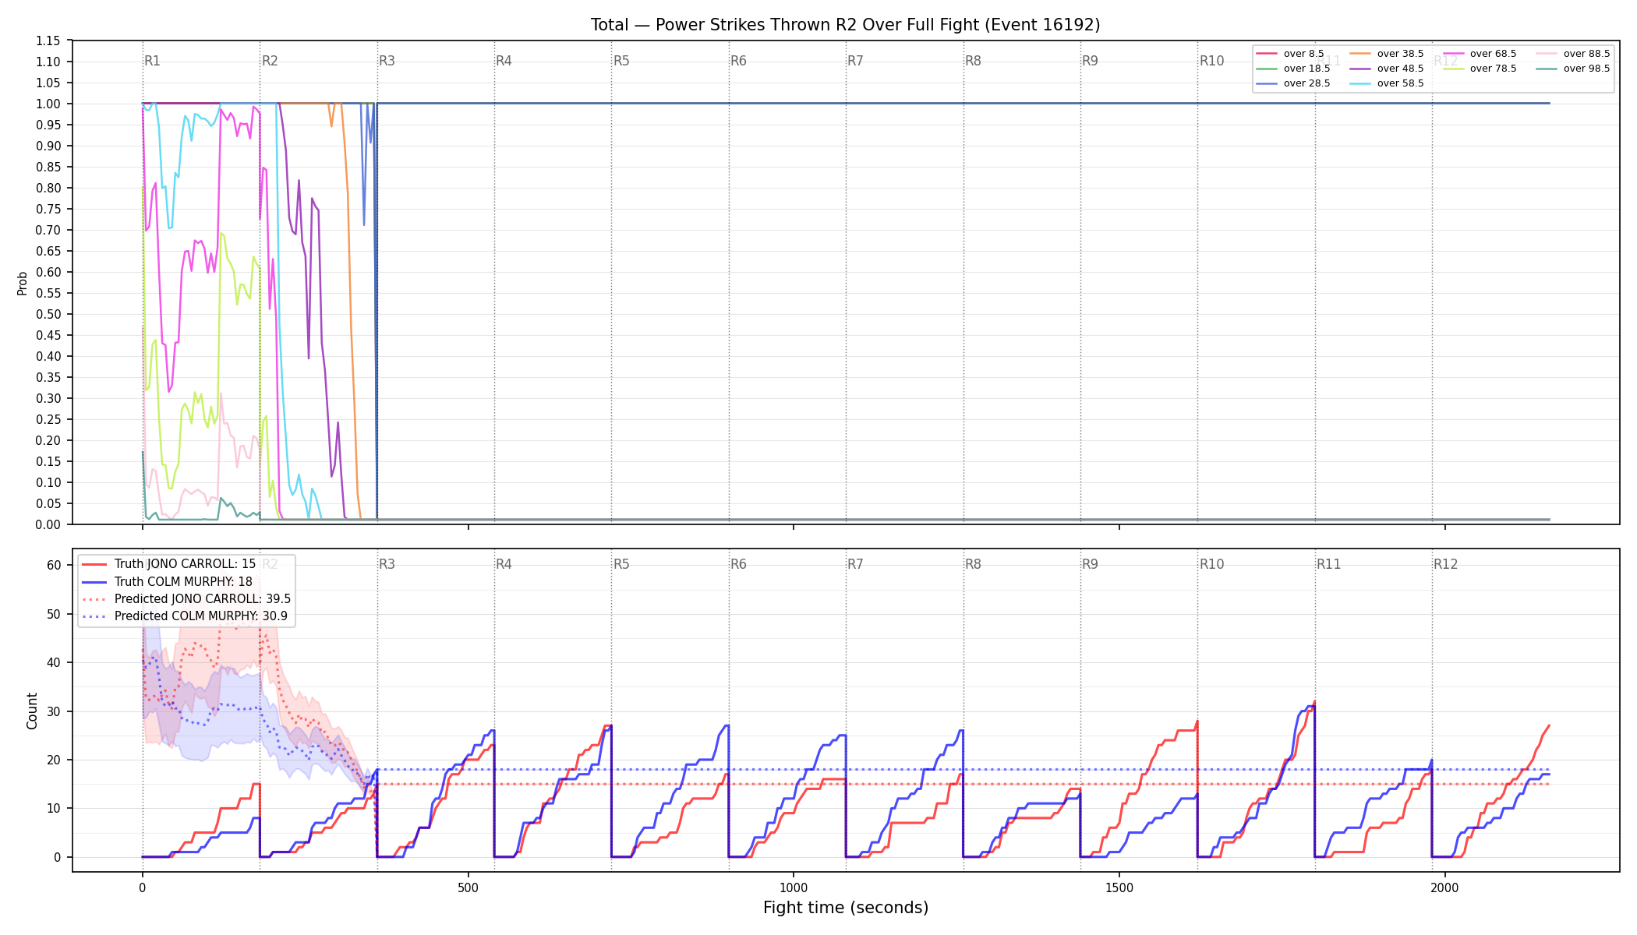1637x935 pixels.
Task: Click the 'Prob' y-axis label
Action: tap(23, 283)
